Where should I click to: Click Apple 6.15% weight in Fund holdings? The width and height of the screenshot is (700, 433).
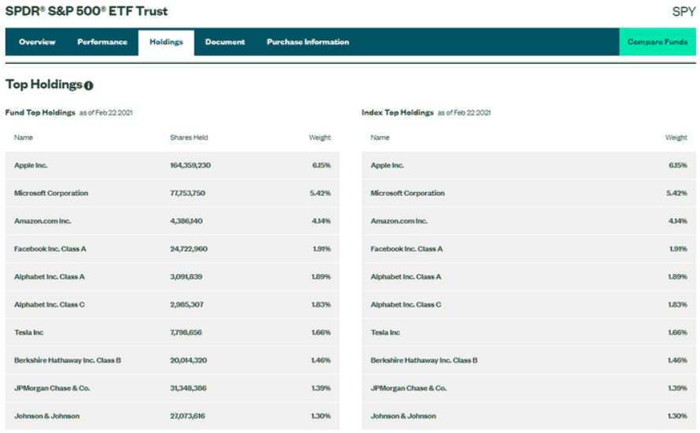[321, 165]
